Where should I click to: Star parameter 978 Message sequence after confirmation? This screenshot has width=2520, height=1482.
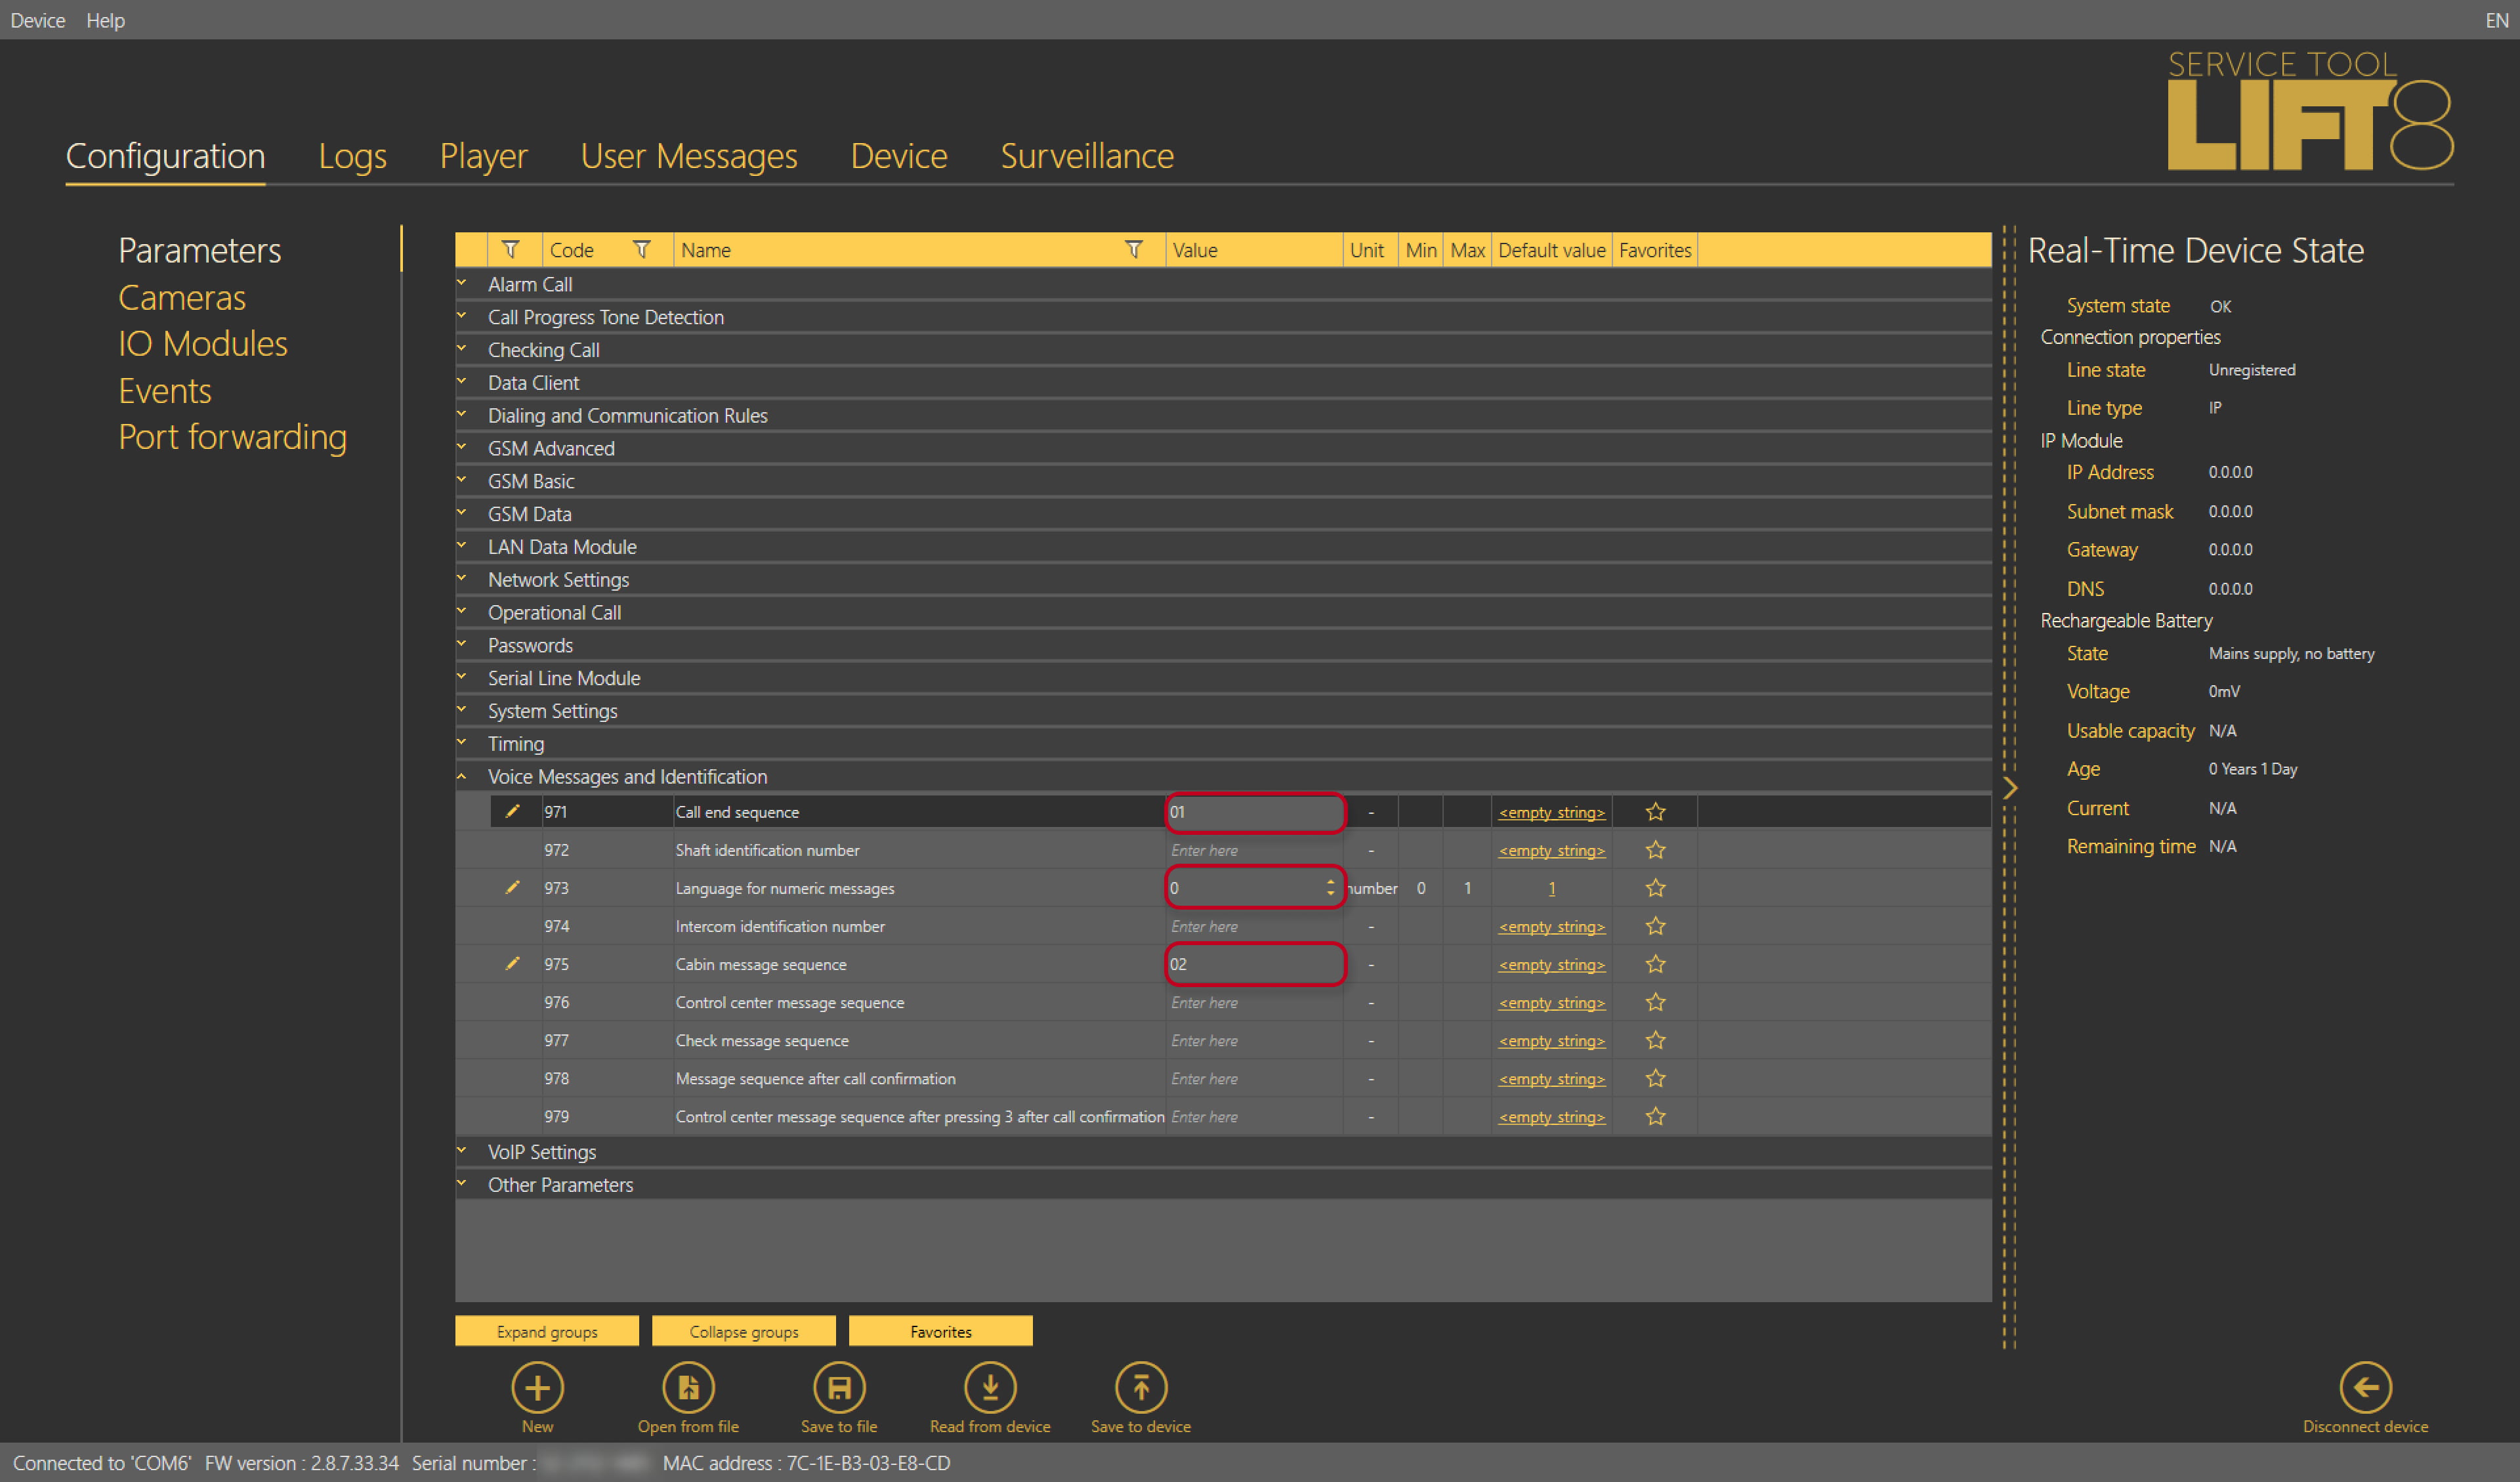click(x=1655, y=1078)
